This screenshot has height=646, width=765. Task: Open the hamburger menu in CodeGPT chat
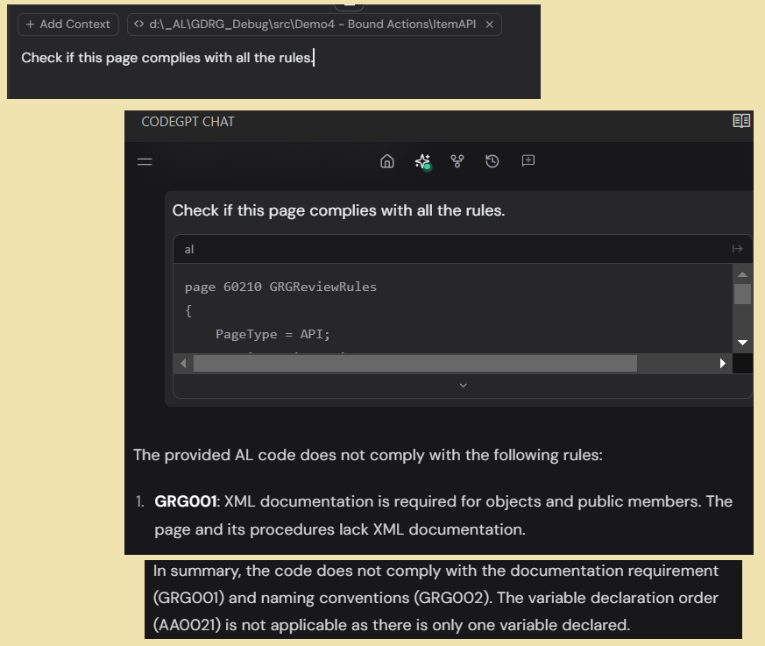145,161
